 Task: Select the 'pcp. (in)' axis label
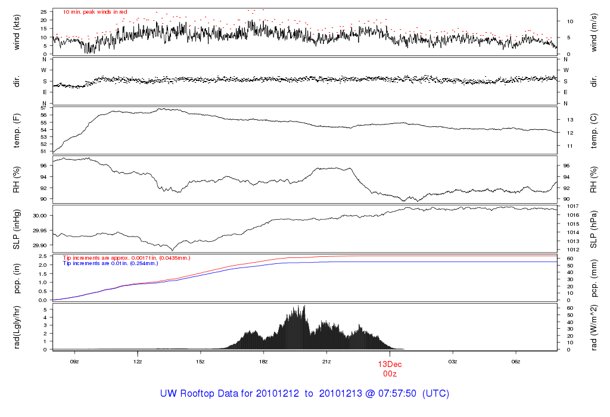click(x=16, y=279)
